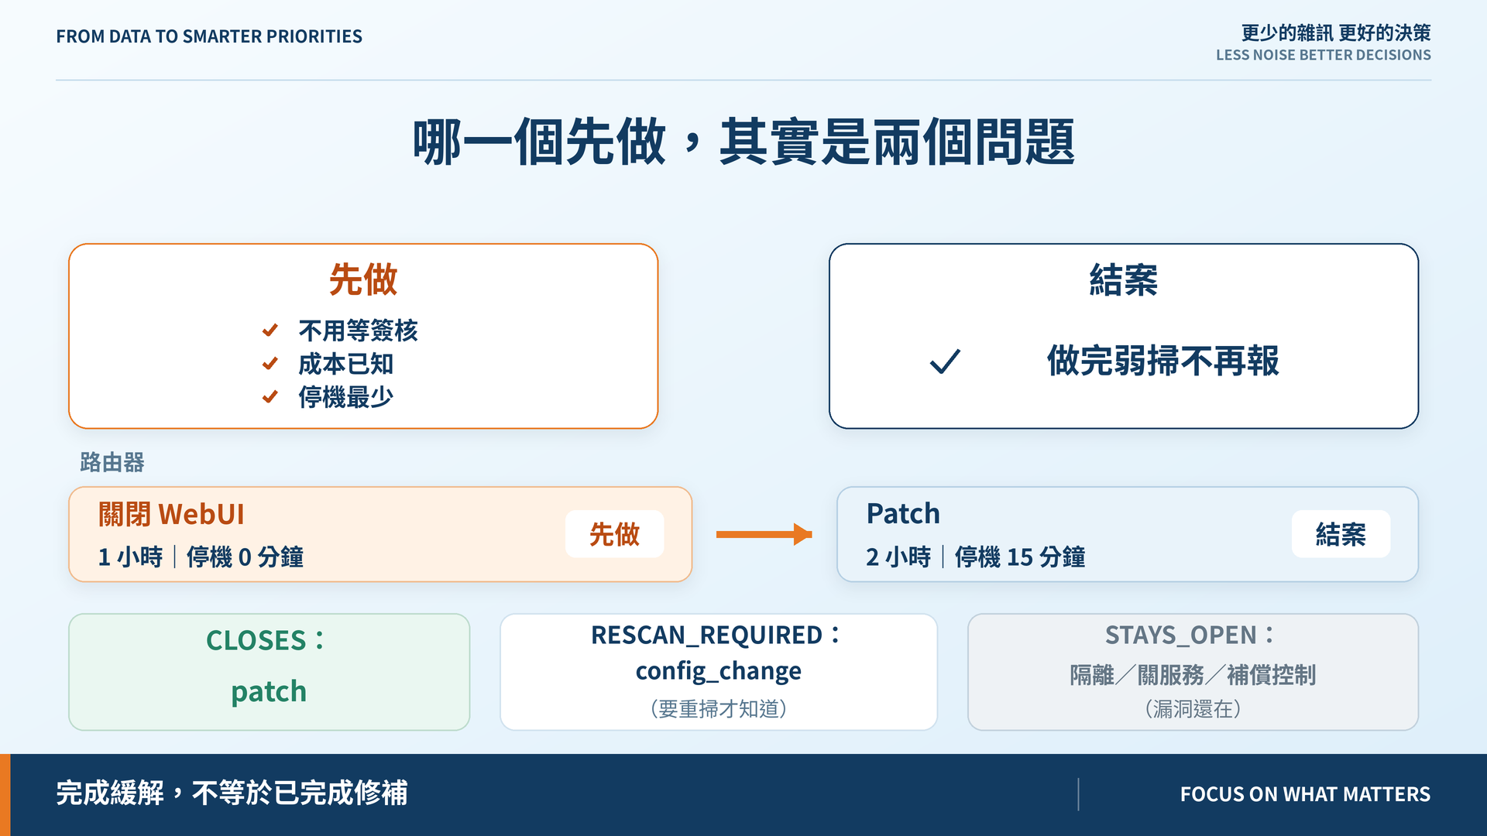The height and width of the screenshot is (836, 1487).
Task: Click the LESS NOISE BETTER DECISIONS subtitle
Action: [x=1323, y=55]
